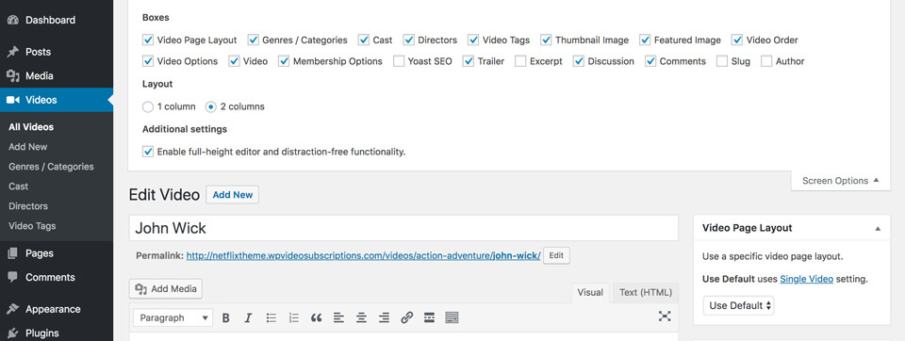
Task: Open the Single Video settings link
Action: pyautogui.click(x=806, y=279)
